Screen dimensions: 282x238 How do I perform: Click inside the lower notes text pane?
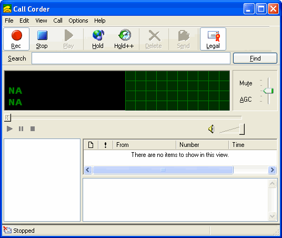click(x=176, y=200)
